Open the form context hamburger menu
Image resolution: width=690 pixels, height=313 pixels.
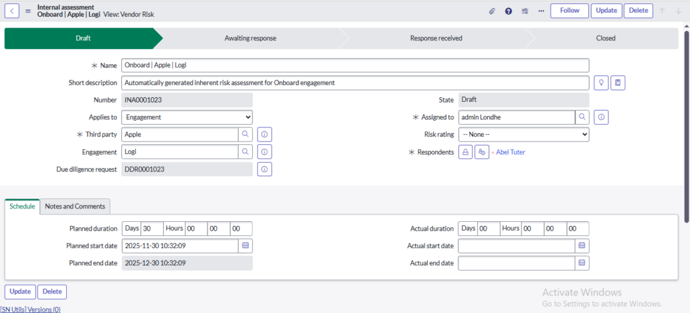(x=28, y=11)
